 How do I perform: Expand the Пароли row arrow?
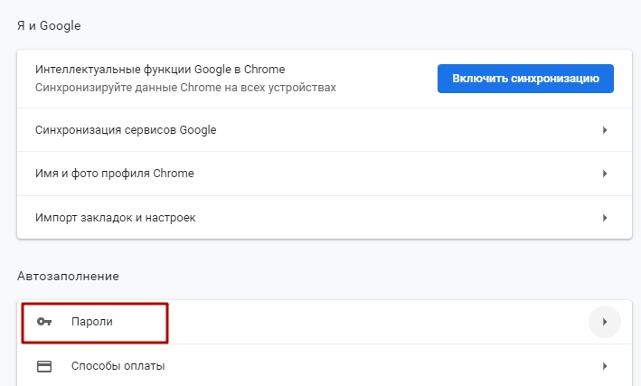[604, 322]
